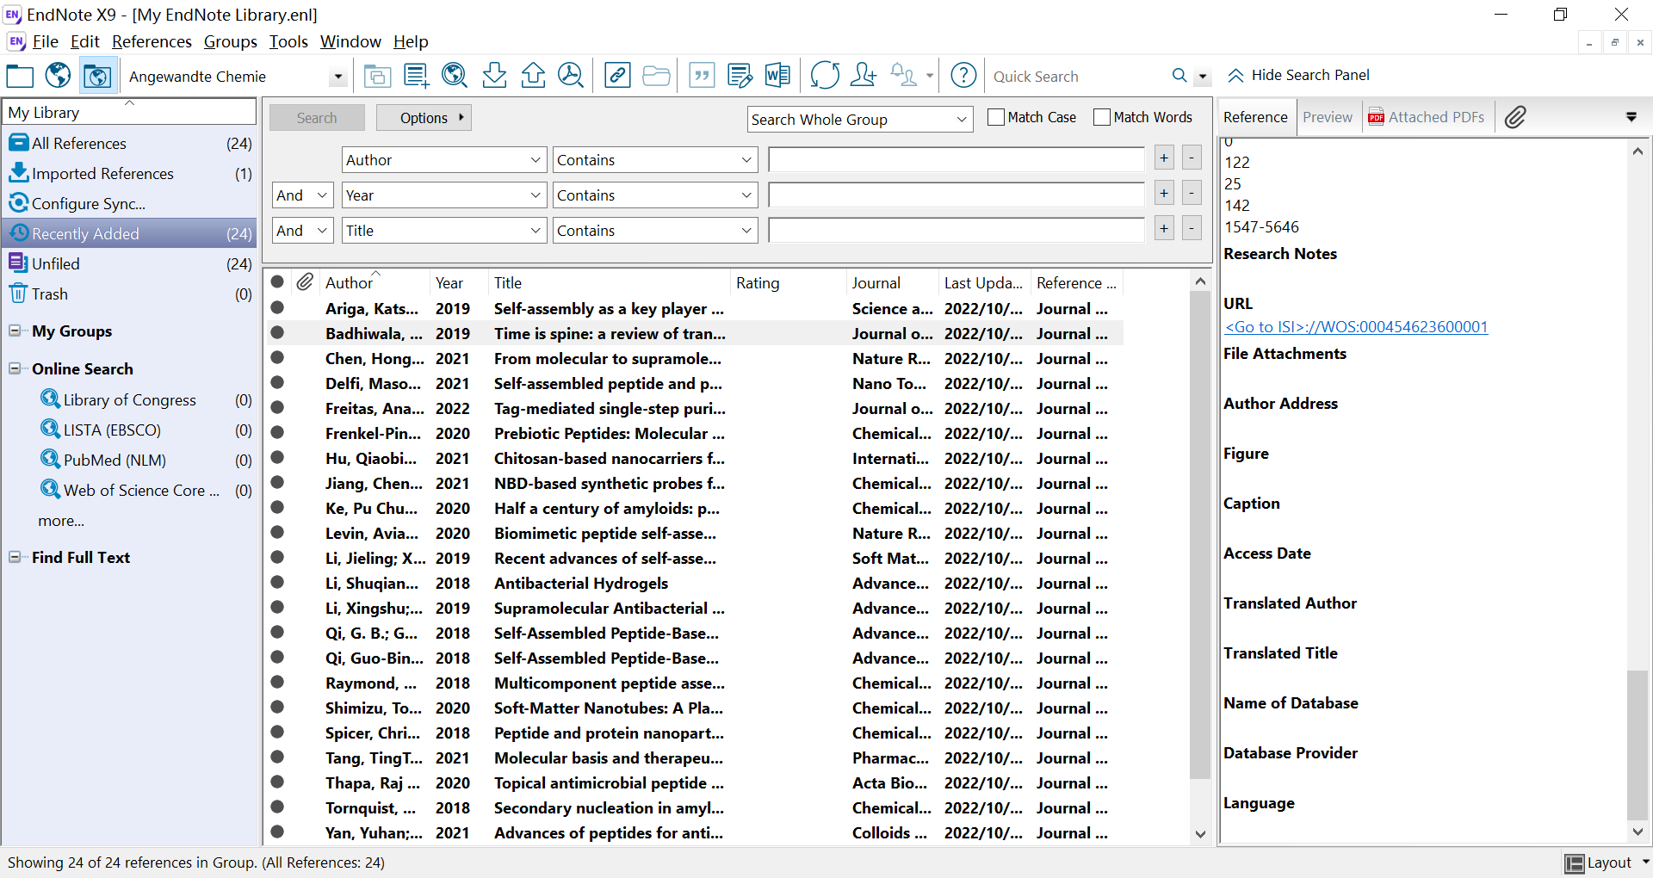Toggle read status dot for Freitas row
The image size is (1653, 878).
277,407
